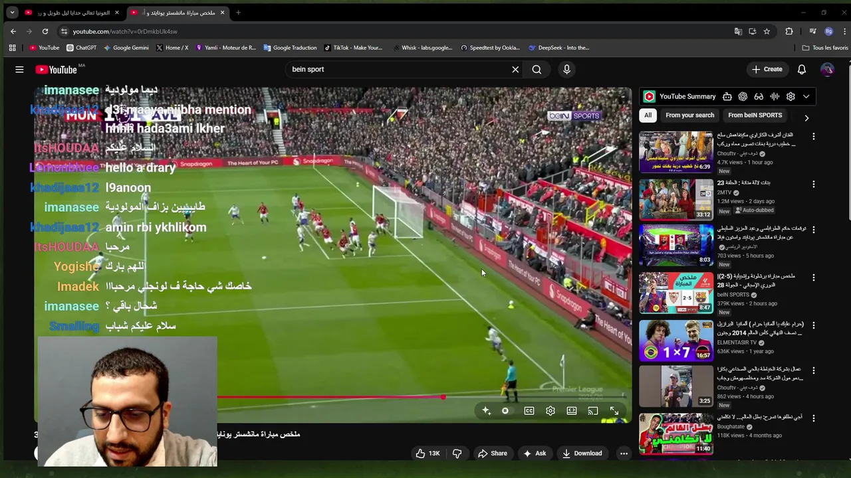Screen dimensions: 851x478
Task: Select the From beIN SPORTS chip
Action: coord(755,115)
